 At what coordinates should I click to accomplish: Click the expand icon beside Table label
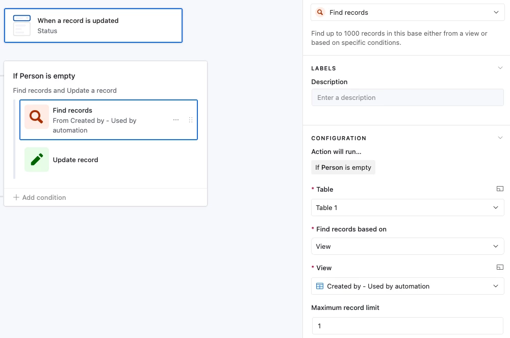500,189
